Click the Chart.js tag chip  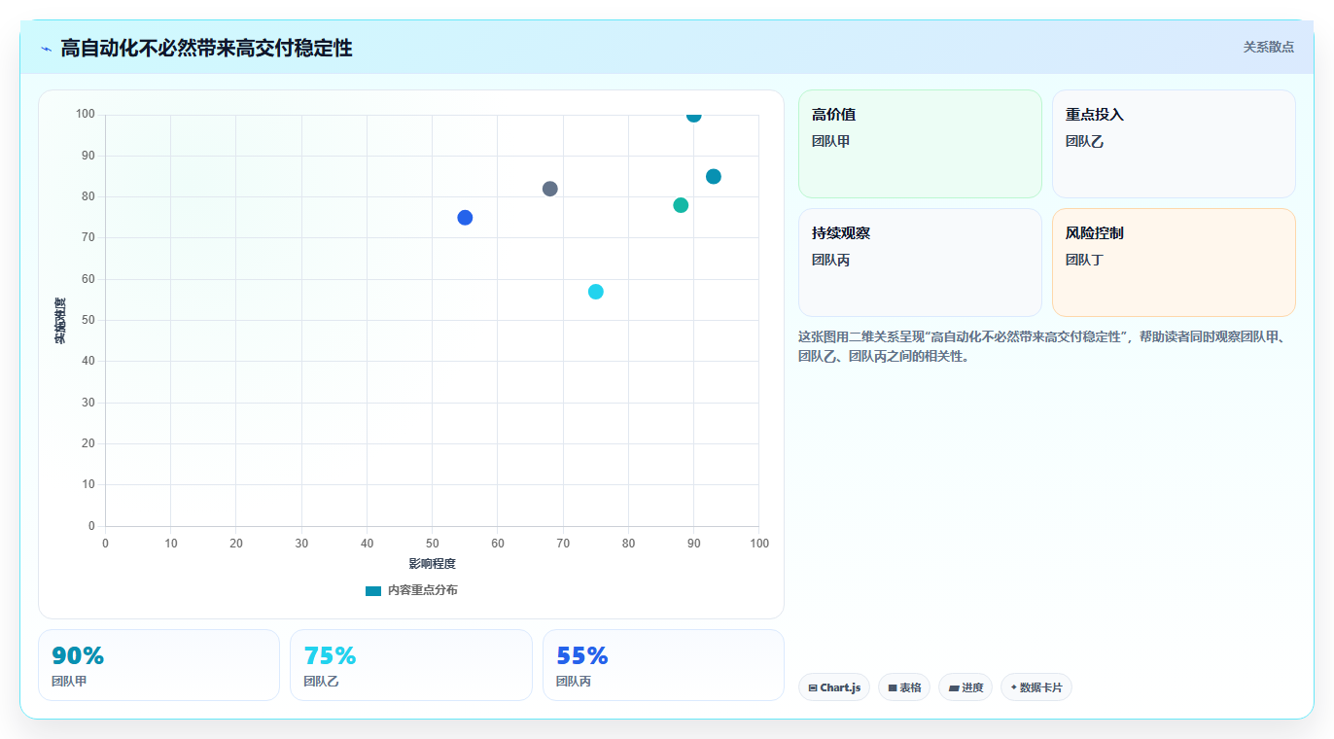click(834, 687)
